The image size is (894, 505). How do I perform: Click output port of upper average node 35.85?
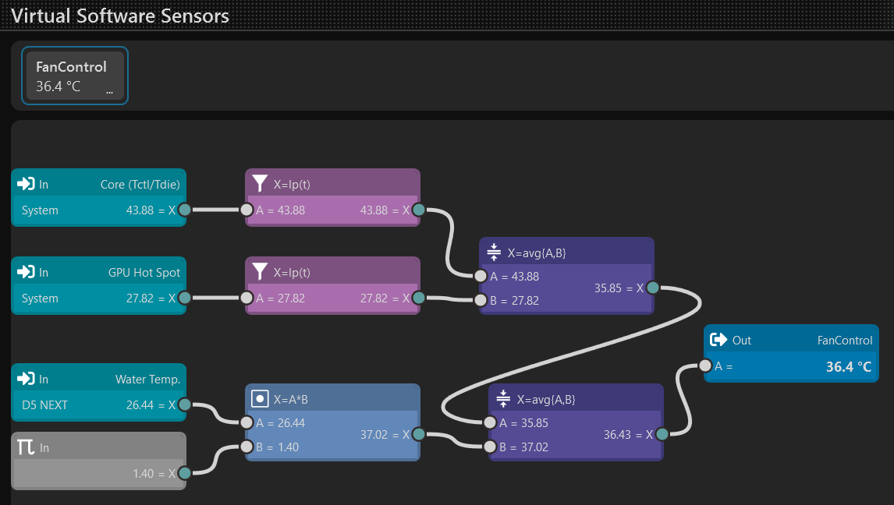(x=652, y=288)
